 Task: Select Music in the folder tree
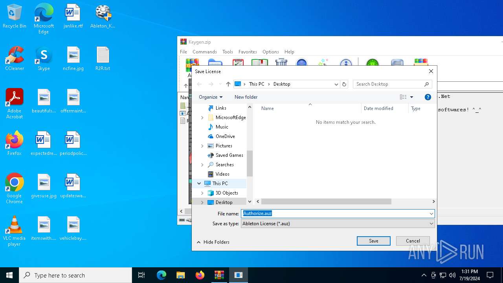click(222, 127)
